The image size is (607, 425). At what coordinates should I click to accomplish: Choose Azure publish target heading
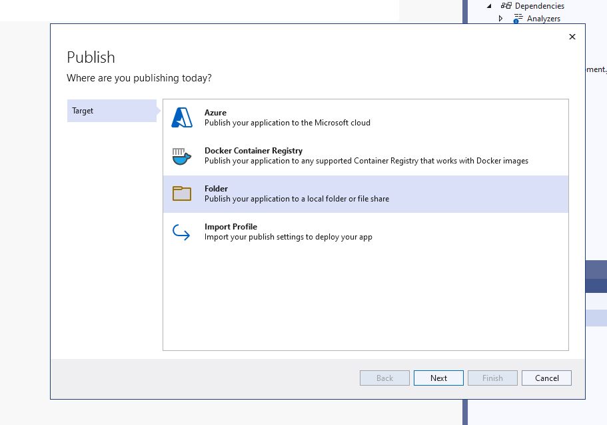pyautogui.click(x=216, y=113)
